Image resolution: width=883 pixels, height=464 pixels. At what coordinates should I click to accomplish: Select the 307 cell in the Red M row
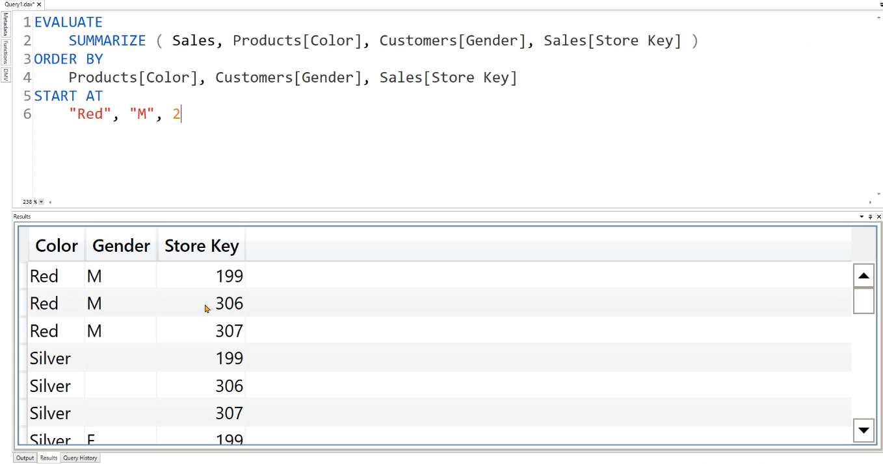(201, 331)
